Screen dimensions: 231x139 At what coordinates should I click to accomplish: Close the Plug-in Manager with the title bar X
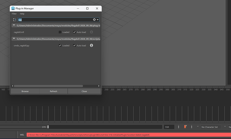[x=97, y=9]
